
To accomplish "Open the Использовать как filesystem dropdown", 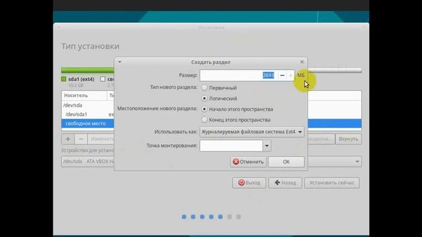I will pos(252,132).
